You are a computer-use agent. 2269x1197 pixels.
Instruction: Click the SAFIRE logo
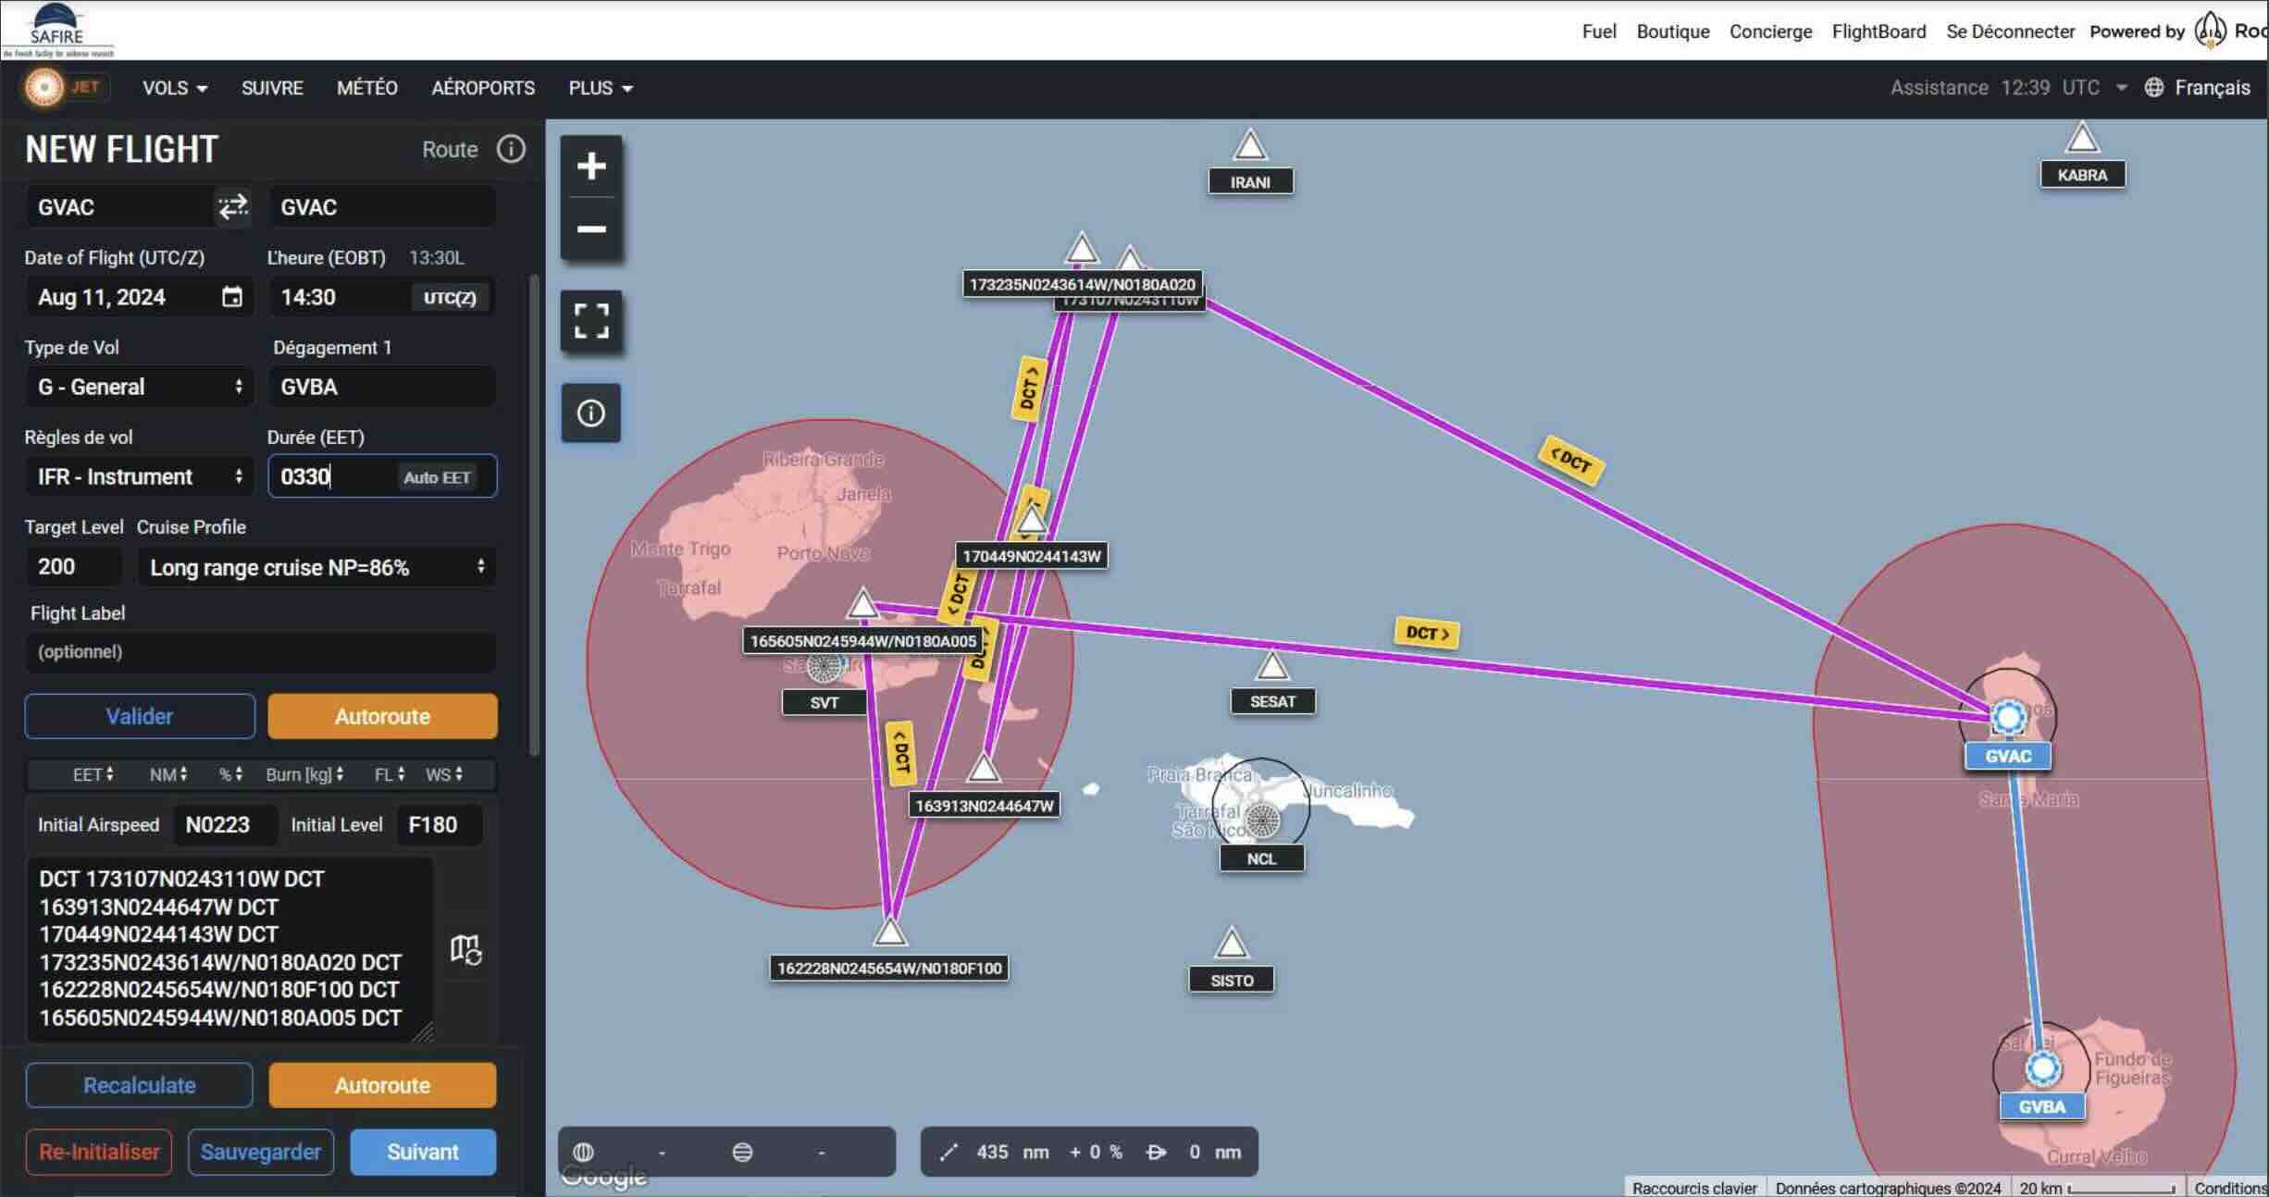tap(57, 30)
